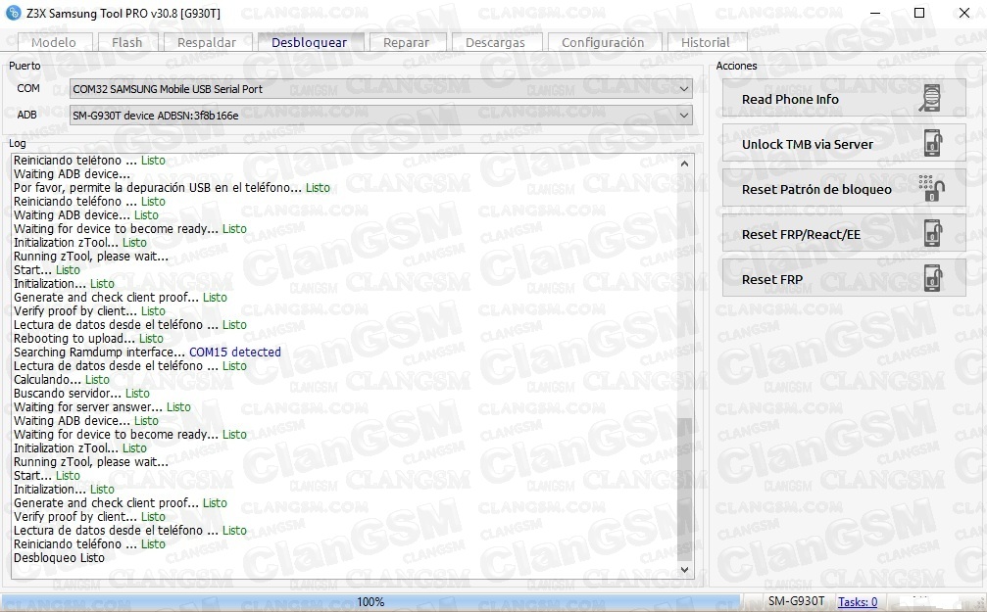Click 'Rebooting to upload... Listo' log line
This screenshot has width=987, height=612.
tap(89, 339)
